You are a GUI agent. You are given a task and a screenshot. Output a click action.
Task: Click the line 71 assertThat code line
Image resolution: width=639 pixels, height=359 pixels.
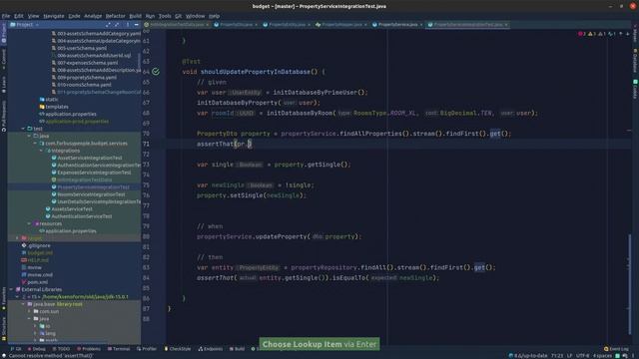point(224,144)
